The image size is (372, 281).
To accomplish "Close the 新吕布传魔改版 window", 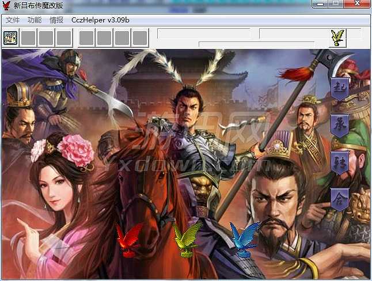I will point(357,4).
